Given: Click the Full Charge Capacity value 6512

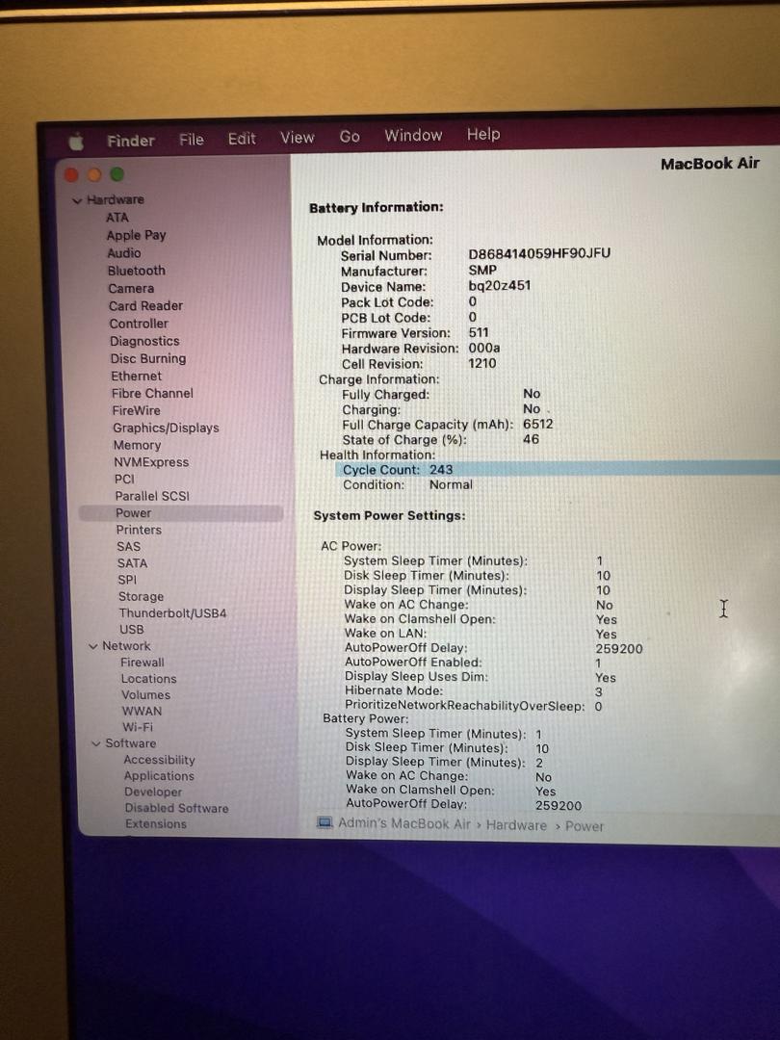Looking at the screenshot, I should click(x=538, y=424).
